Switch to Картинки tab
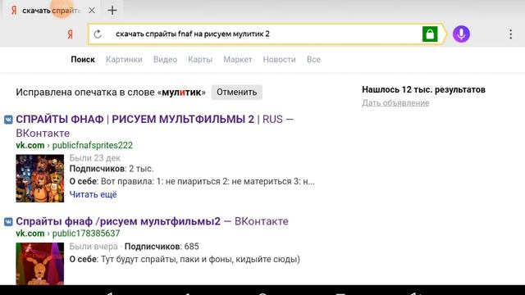Image resolution: width=525 pixels, height=295 pixels. click(x=124, y=60)
